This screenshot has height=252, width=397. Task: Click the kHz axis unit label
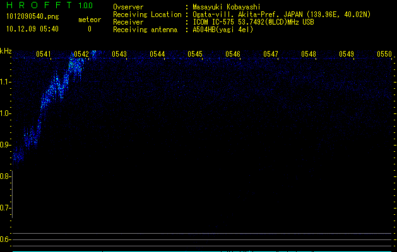(x=6, y=51)
